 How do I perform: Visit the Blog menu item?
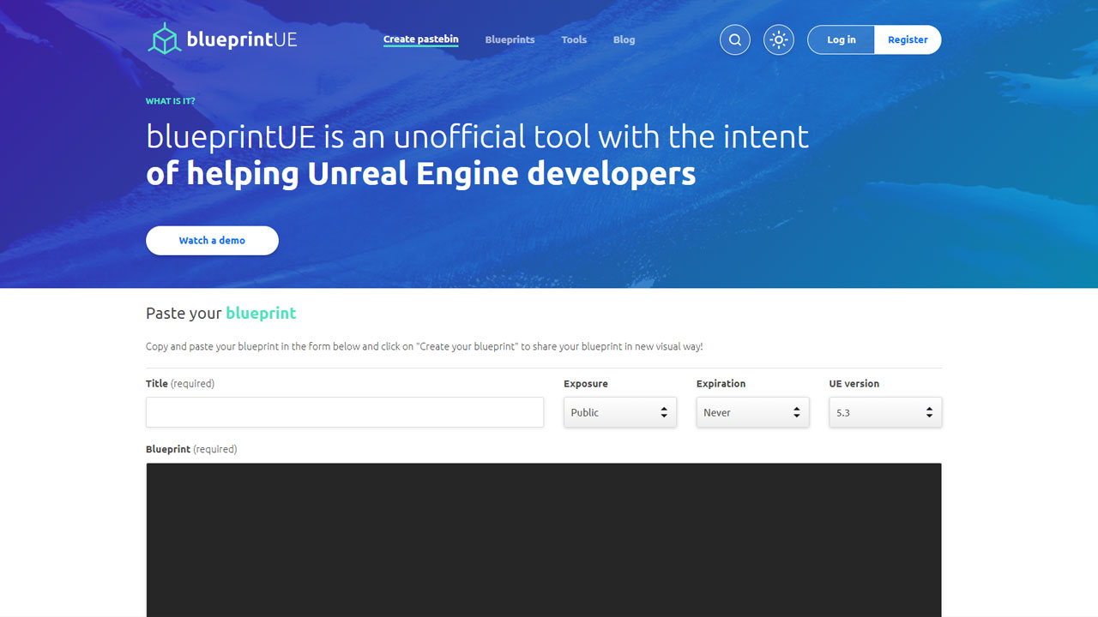pos(624,39)
